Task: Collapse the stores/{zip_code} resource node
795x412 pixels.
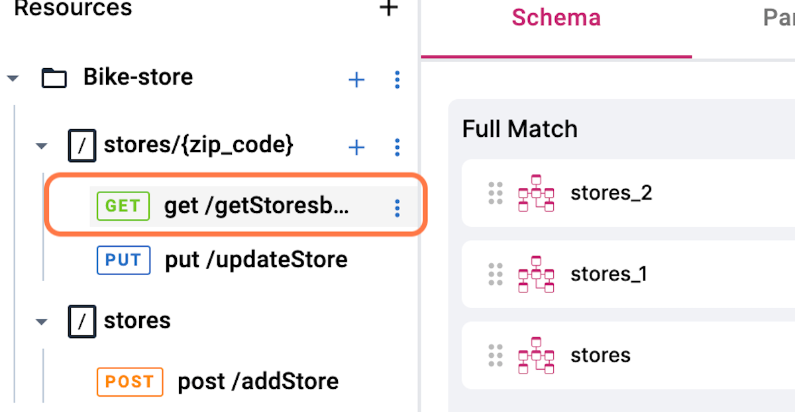Action: 42,146
